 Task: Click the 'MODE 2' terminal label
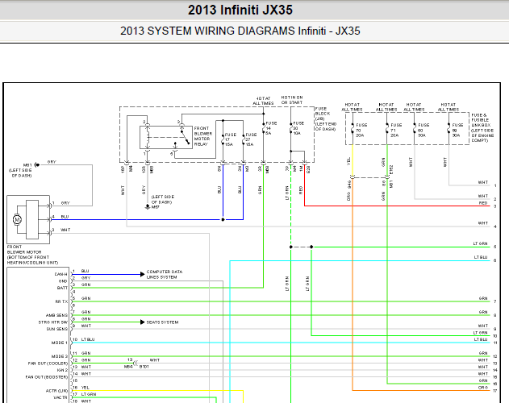pos(60,356)
